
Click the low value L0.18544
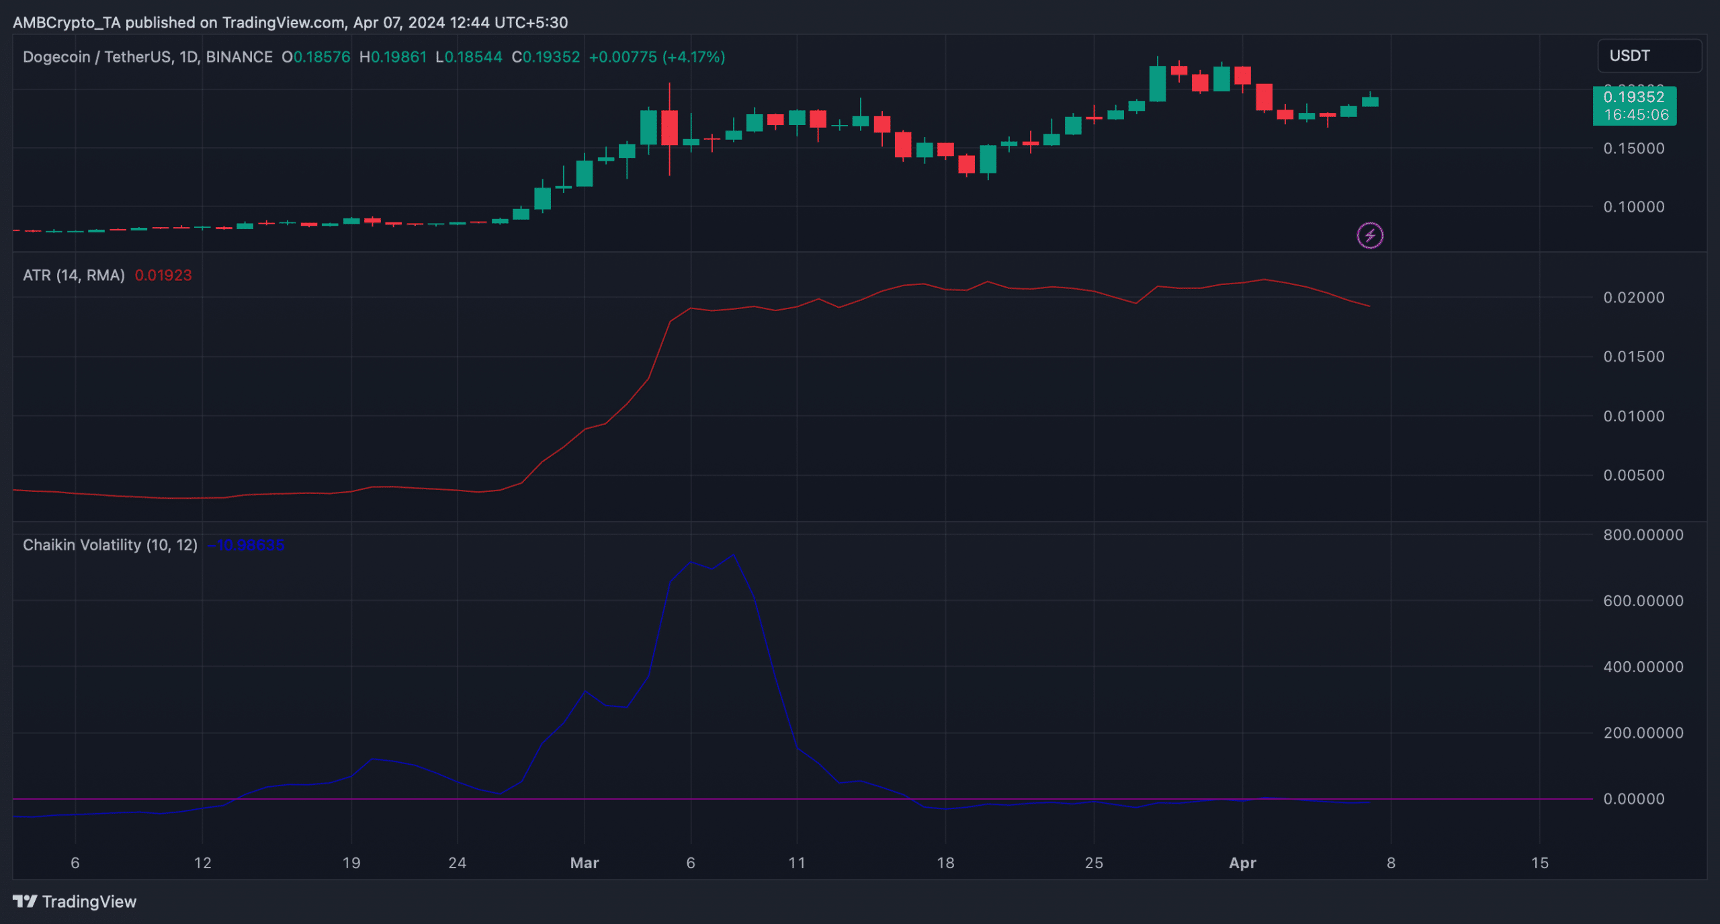pyautogui.click(x=469, y=57)
